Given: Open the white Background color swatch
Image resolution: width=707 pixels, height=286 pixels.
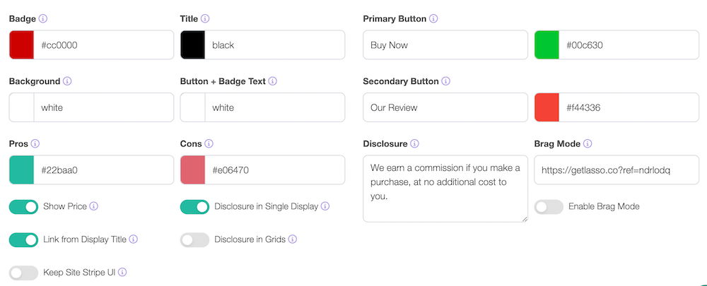Looking at the screenshot, I should [x=22, y=107].
